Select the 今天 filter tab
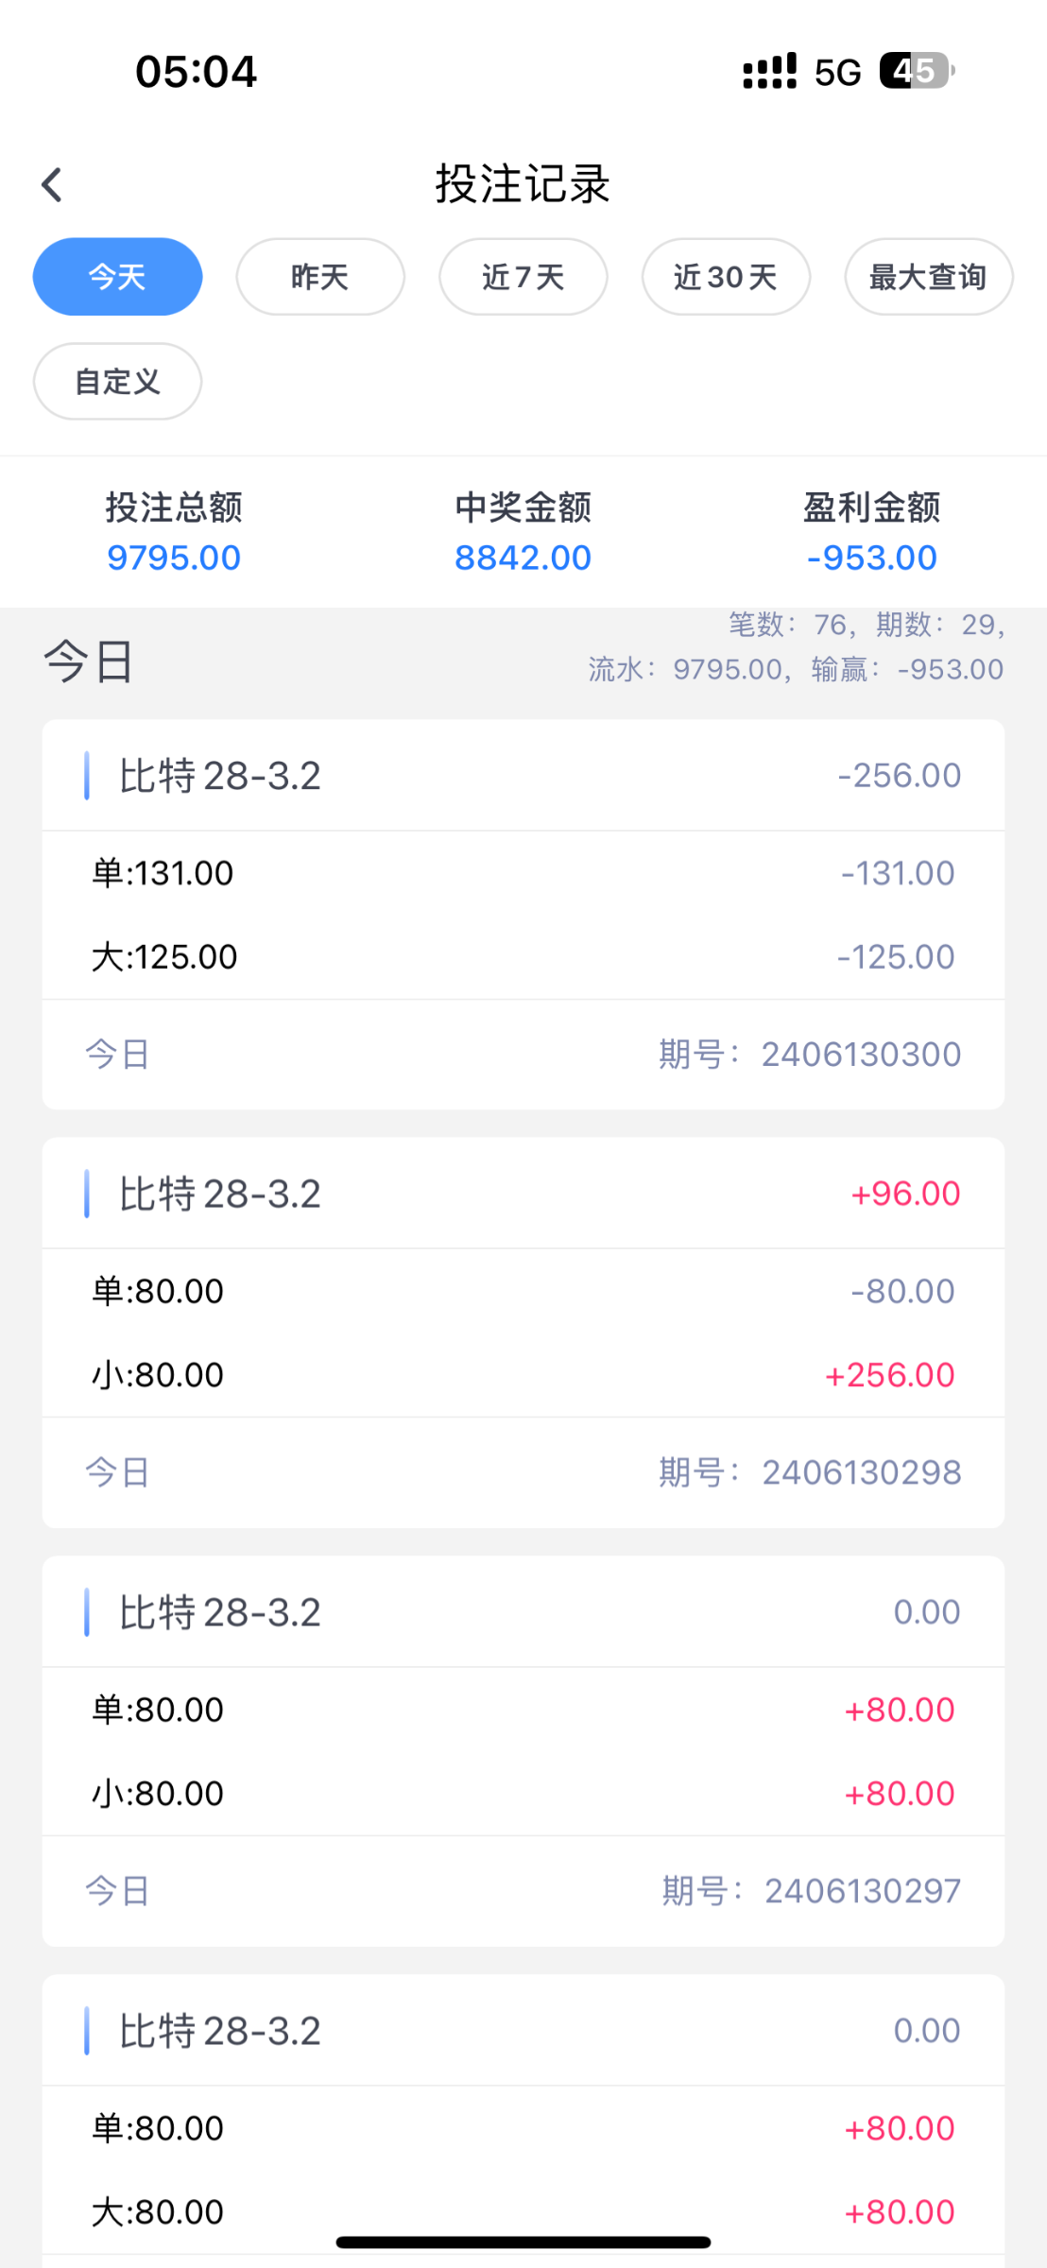This screenshot has width=1047, height=2268. (x=117, y=277)
